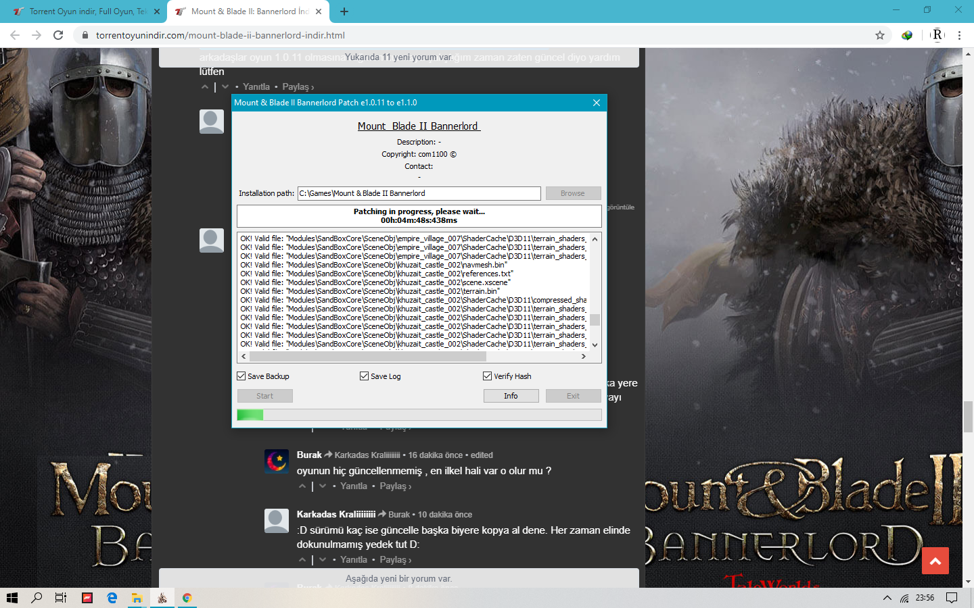Upvote Karkadas Kraliiiiiii's comment
This screenshot has width=974, height=608.
(302, 559)
